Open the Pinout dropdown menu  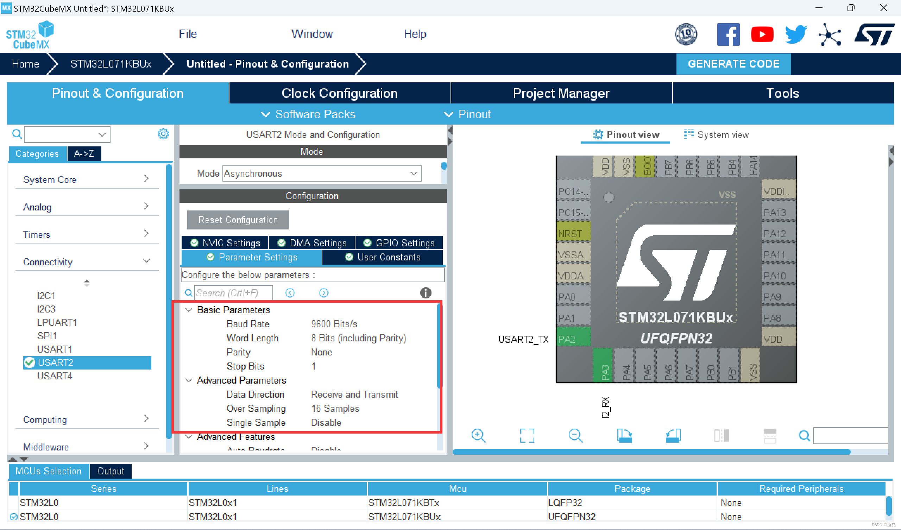467,114
